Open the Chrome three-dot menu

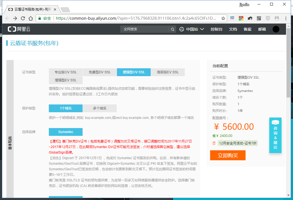[286, 18]
